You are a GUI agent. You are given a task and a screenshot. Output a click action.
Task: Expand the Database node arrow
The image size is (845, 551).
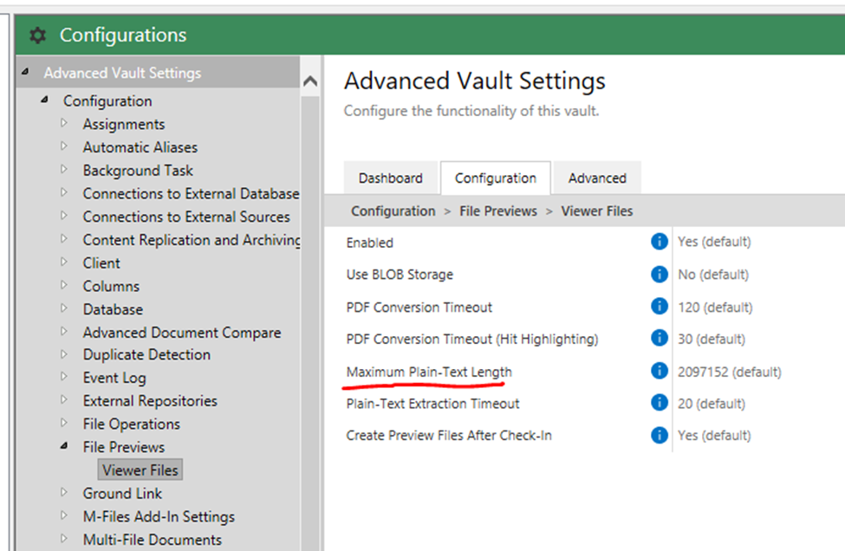[64, 308]
